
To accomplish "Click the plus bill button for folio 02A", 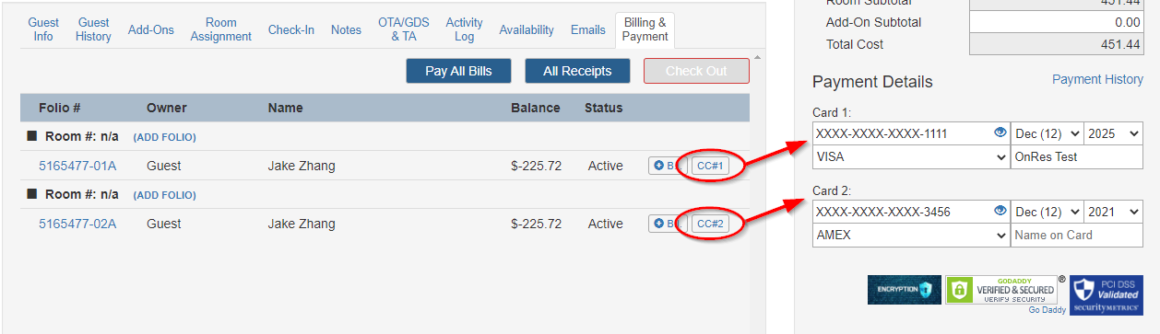I will click(x=668, y=224).
